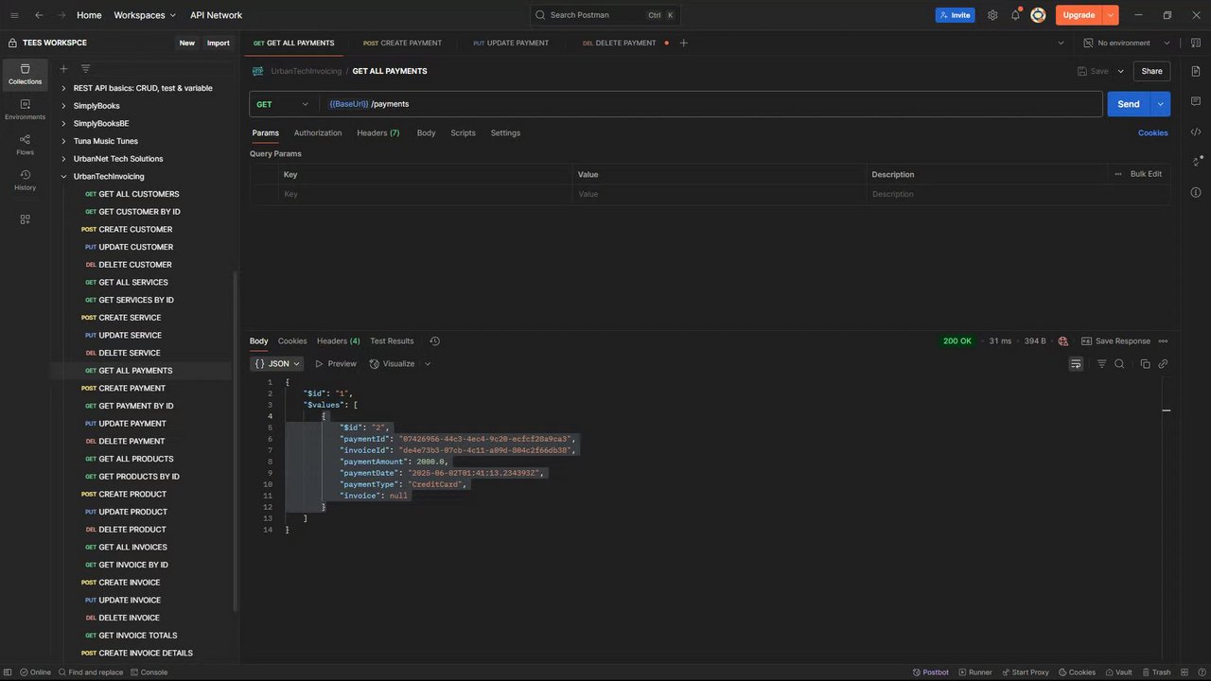Select CREATE INVOICE request in sidebar
The height and width of the screenshot is (681, 1211).
129,583
